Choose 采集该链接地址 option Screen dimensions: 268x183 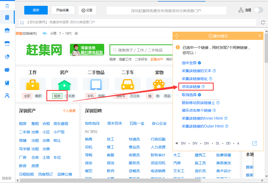point(195,79)
